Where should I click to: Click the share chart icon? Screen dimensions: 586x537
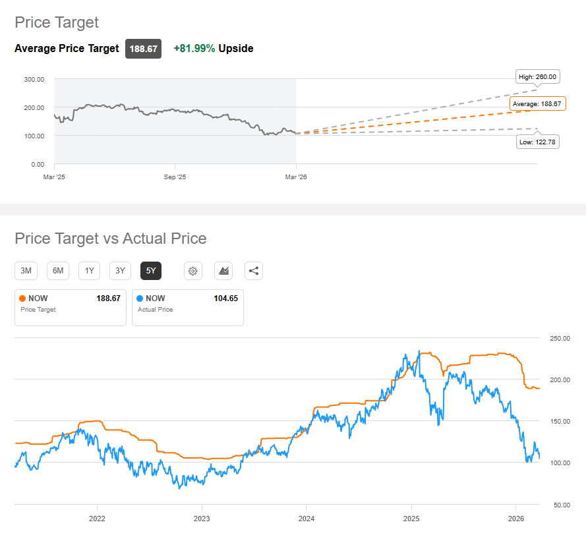point(254,270)
